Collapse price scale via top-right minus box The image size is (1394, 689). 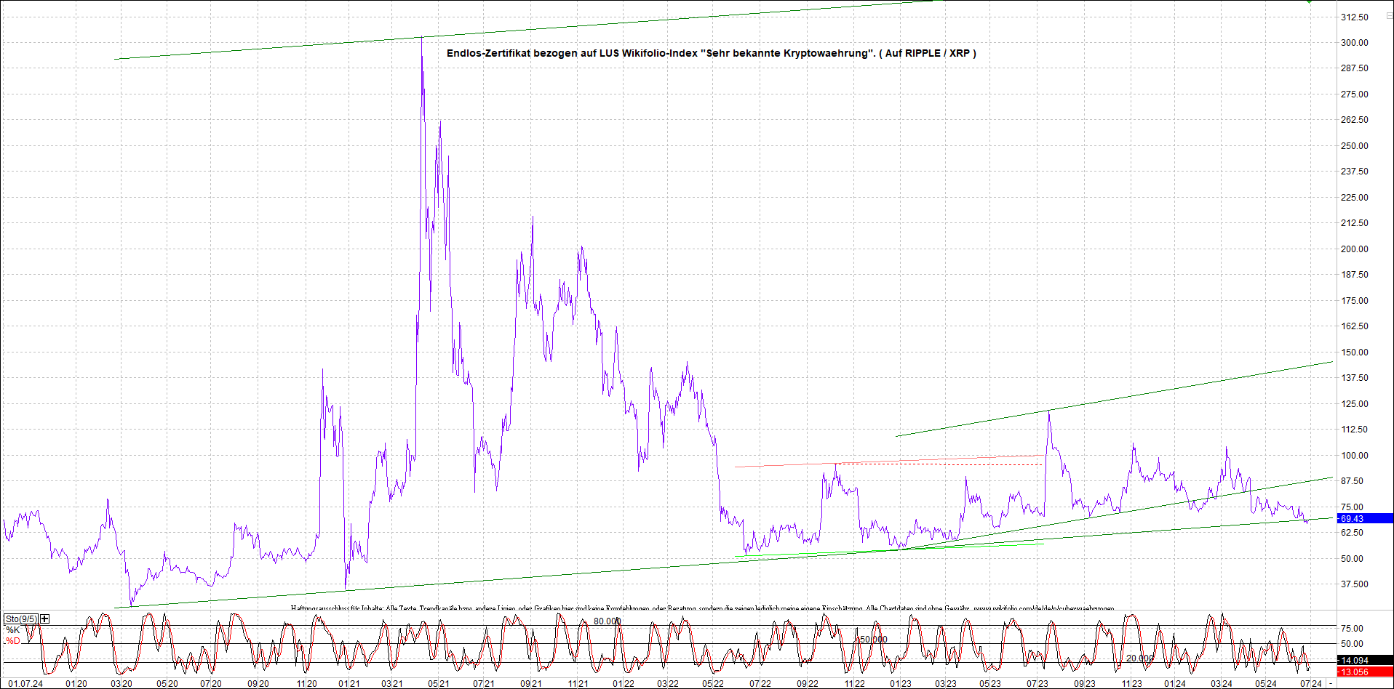1389,15
